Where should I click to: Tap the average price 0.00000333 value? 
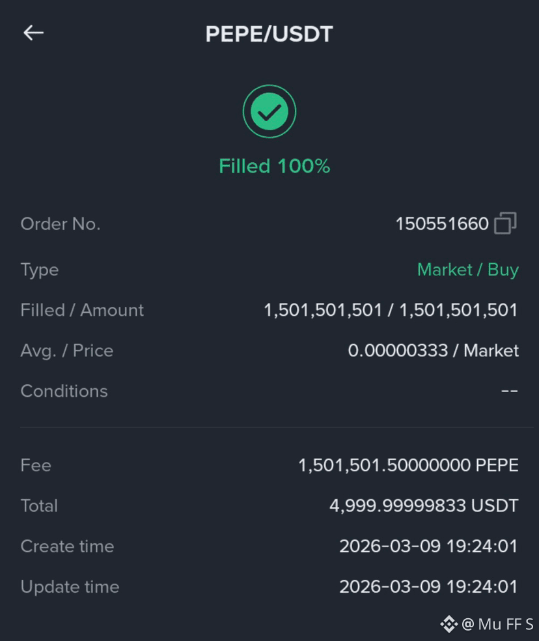(398, 350)
